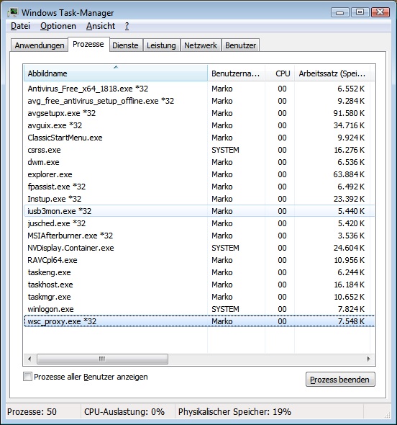This screenshot has width=397, height=425.
Task: Click SYSTEM user of NVDisplay.Container.exe row
Action: tap(225, 248)
